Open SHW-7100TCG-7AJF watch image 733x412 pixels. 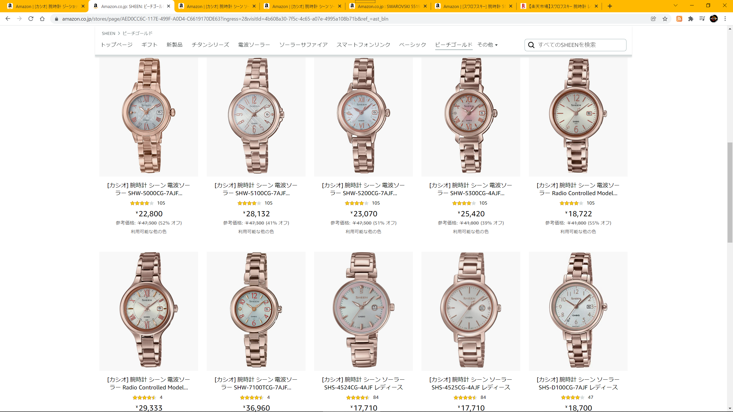(256, 311)
